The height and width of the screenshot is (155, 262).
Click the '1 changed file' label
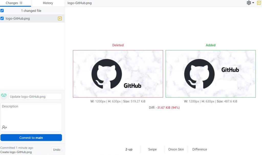point(31,11)
